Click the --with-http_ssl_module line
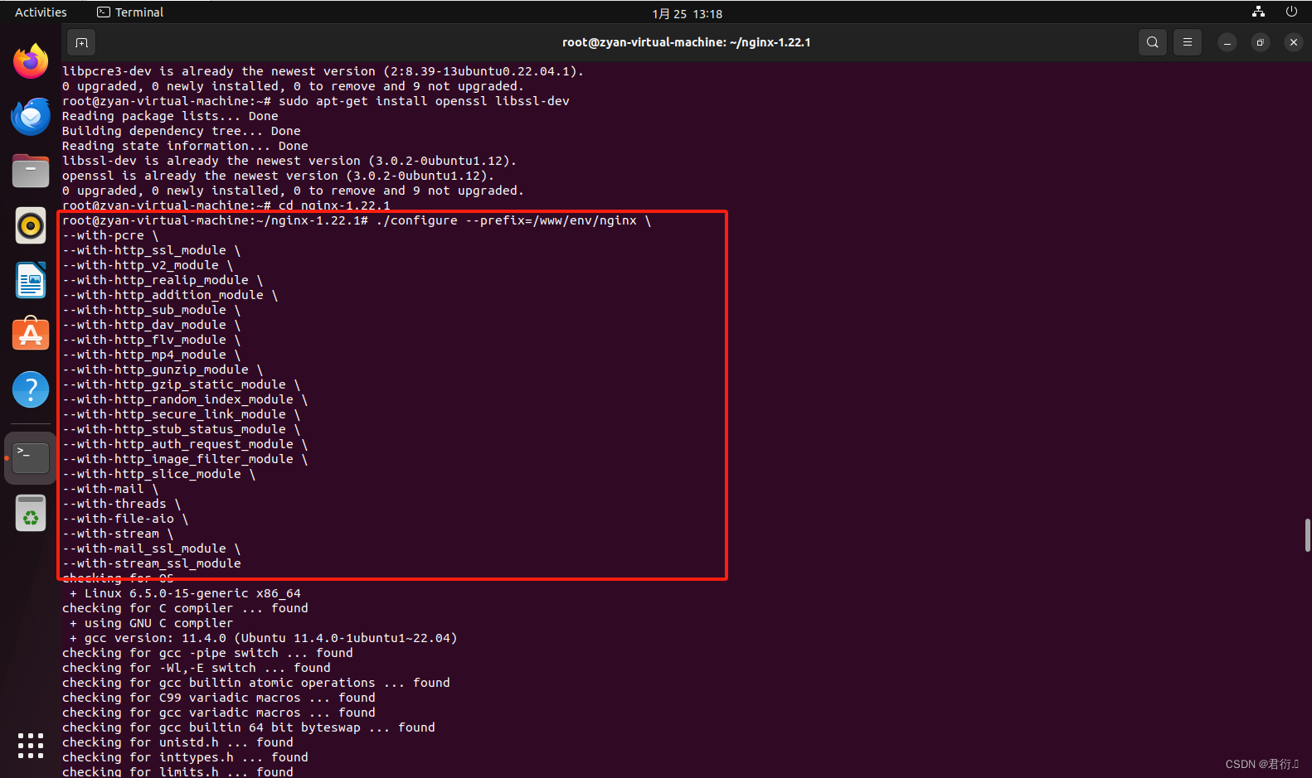1312x778 pixels. click(151, 250)
